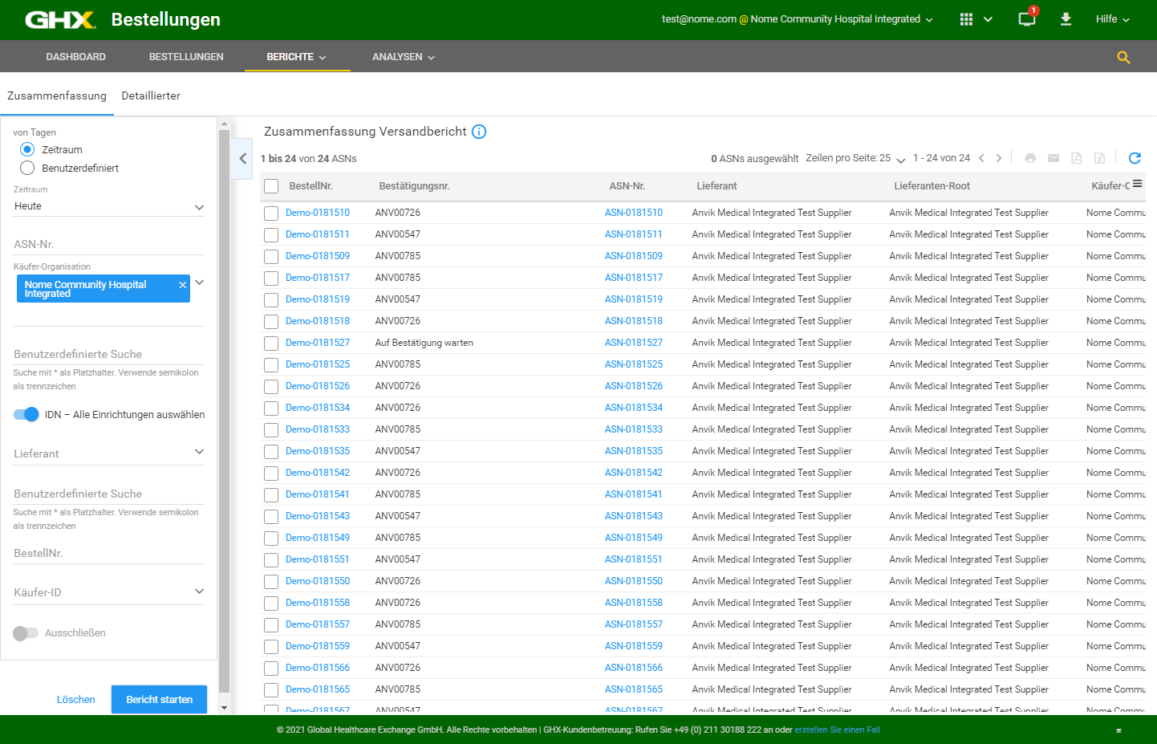The image size is (1157, 744).
Task: Click filter panel vertical scrollbar
Action: [x=224, y=409]
